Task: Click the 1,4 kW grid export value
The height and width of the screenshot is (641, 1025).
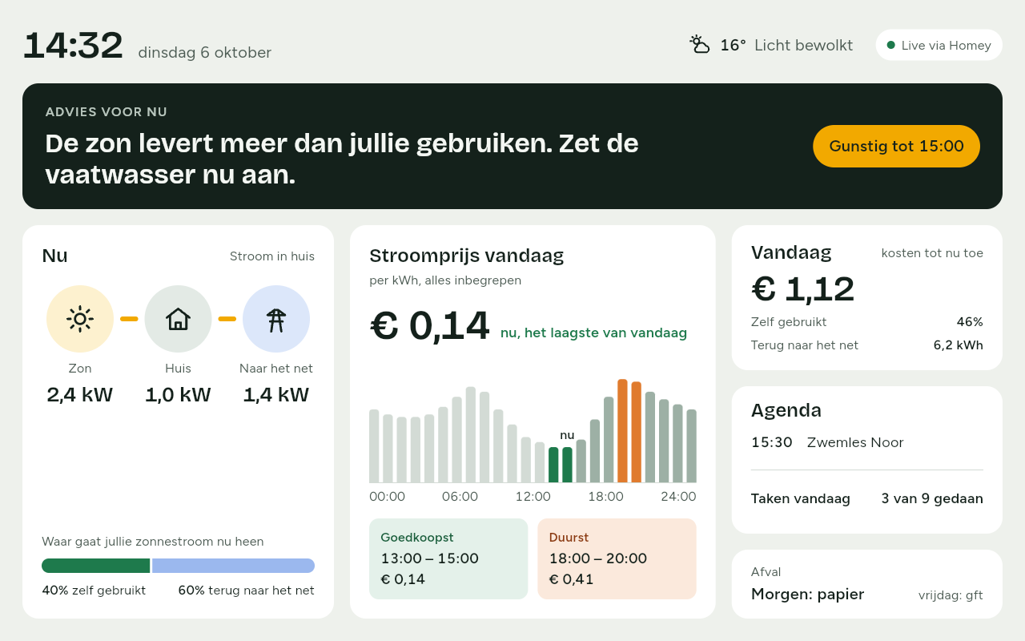Action: [276, 395]
